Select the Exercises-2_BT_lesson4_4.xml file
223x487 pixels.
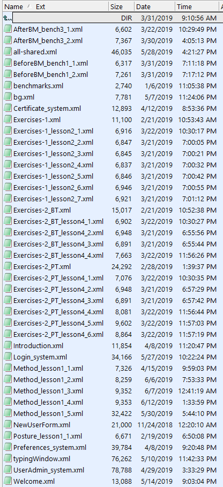(111, 255)
